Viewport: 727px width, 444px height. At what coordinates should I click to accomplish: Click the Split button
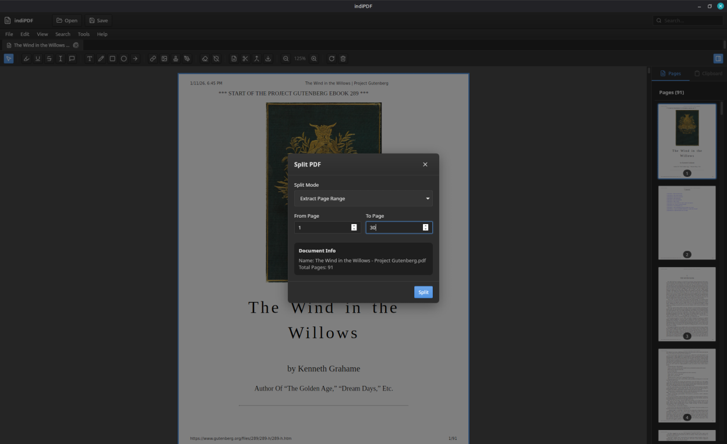coord(424,292)
